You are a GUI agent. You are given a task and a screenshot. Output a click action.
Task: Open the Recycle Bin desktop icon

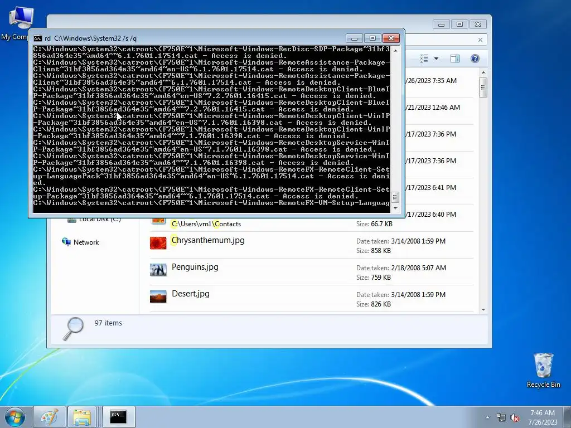click(x=543, y=371)
